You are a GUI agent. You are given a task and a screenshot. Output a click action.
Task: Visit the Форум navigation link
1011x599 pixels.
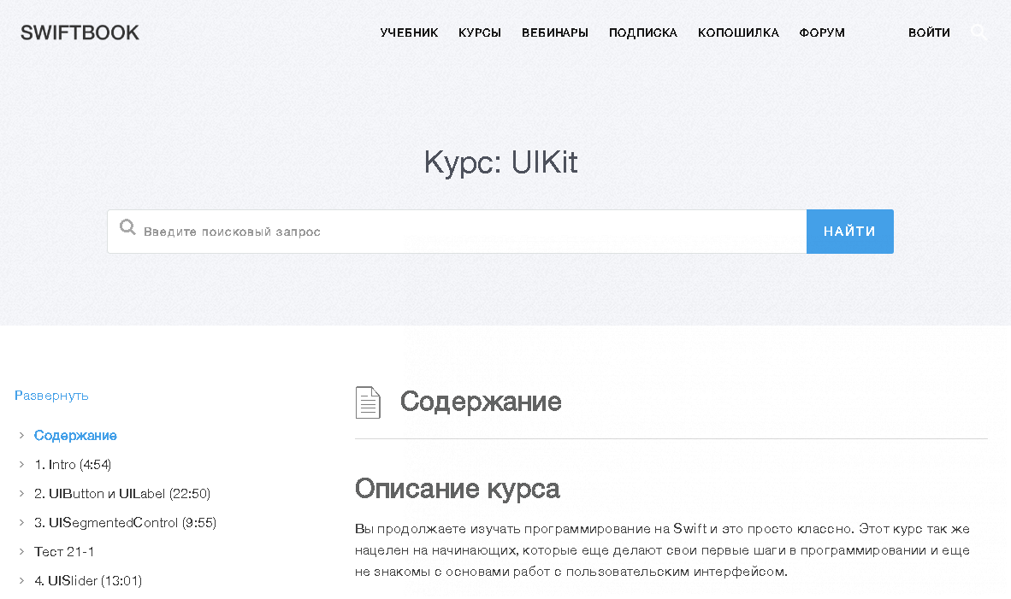pos(822,33)
